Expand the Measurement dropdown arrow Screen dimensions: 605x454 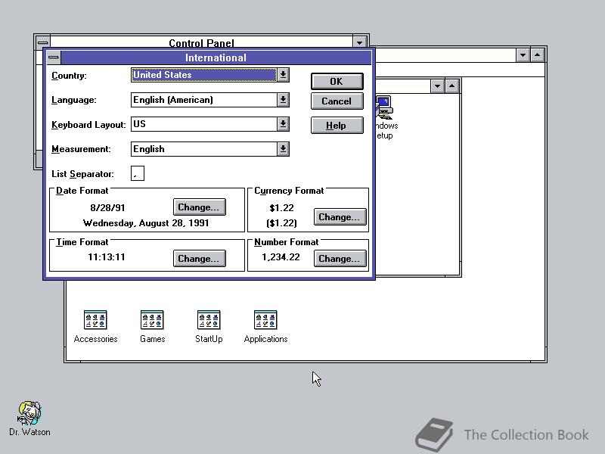point(283,148)
